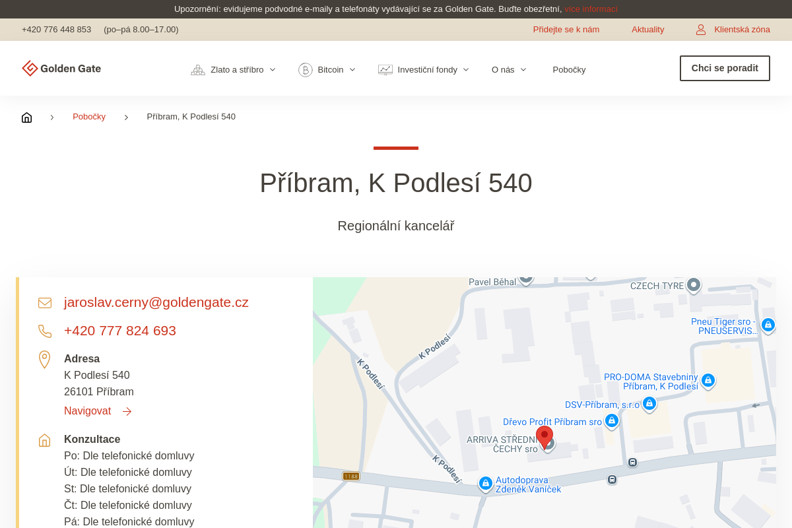Select Pneu Tiger sro map pin
This screenshot has width=792, height=528.
tap(768, 325)
